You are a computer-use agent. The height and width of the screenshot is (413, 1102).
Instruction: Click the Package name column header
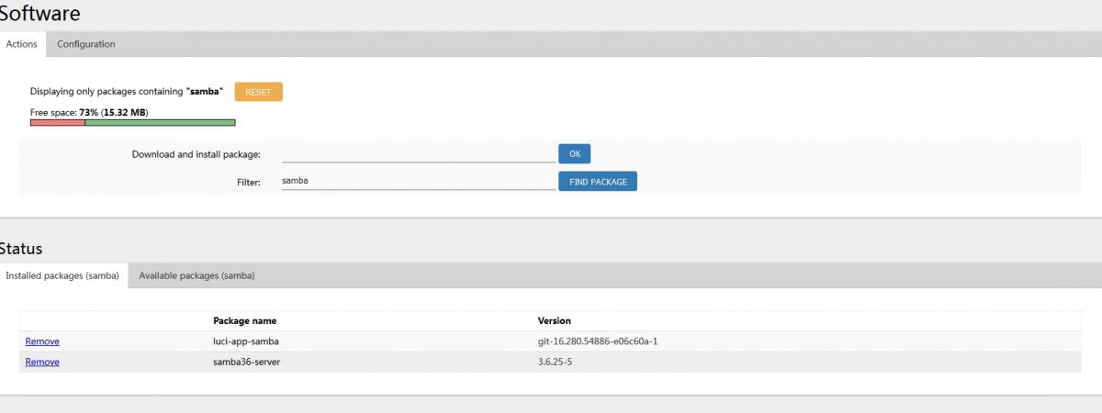244,321
